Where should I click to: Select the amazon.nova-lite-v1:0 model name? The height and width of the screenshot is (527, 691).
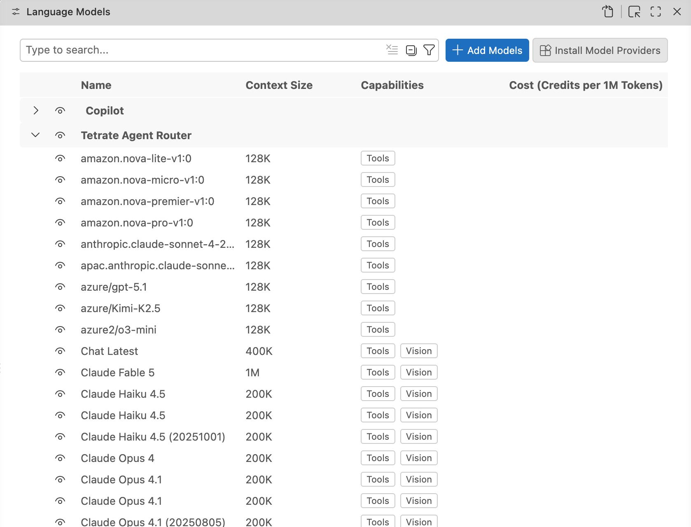point(136,158)
